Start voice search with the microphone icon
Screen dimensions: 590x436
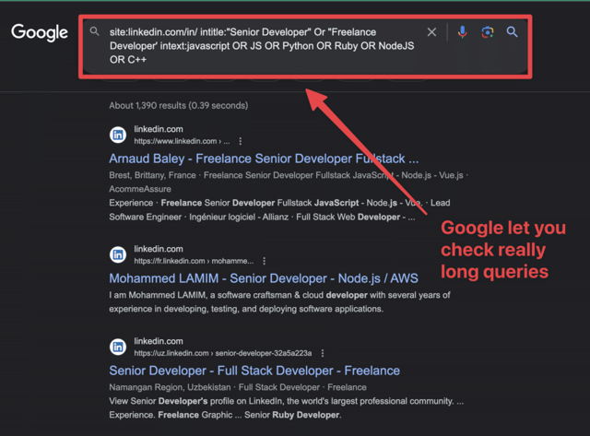point(463,32)
